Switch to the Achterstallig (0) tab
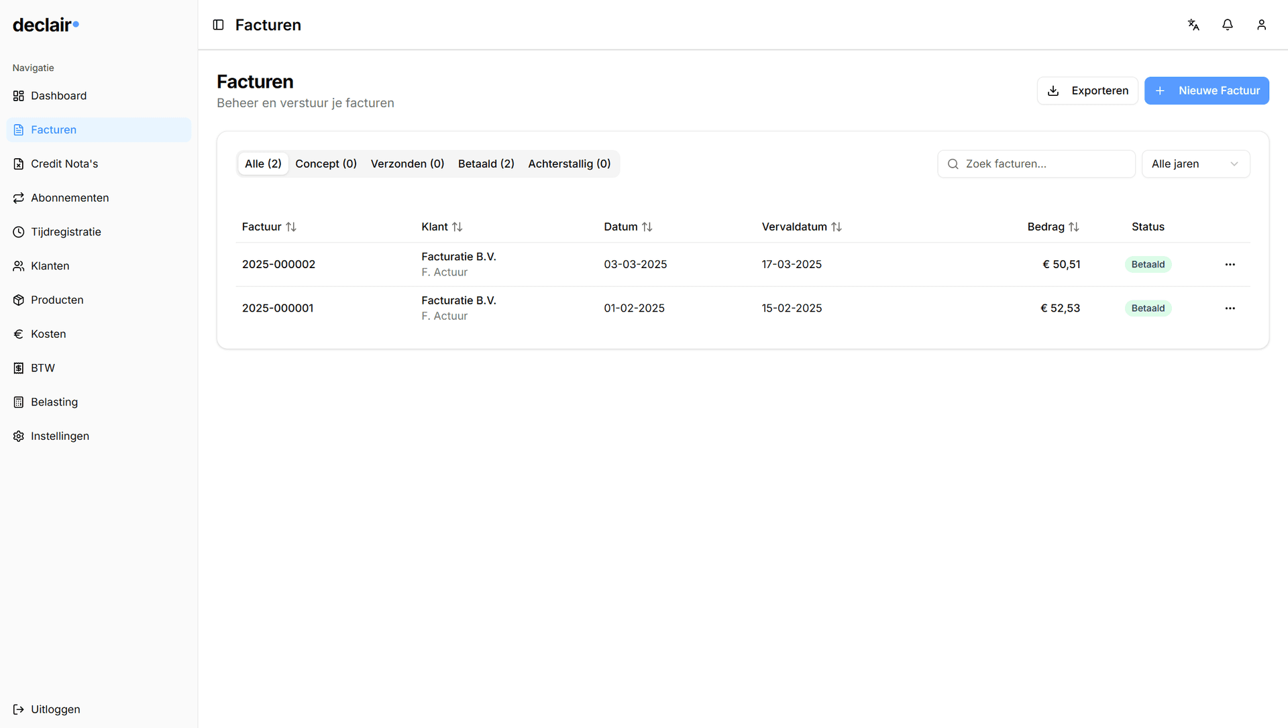Viewport: 1288px width, 728px height. (x=570, y=164)
